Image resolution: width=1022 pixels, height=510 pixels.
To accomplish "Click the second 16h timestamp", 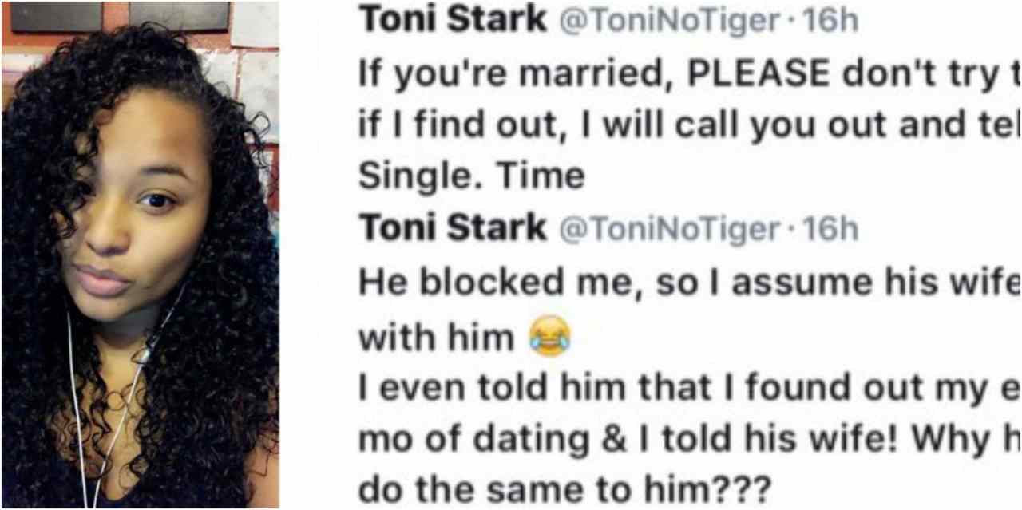I will (x=829, y=230).
